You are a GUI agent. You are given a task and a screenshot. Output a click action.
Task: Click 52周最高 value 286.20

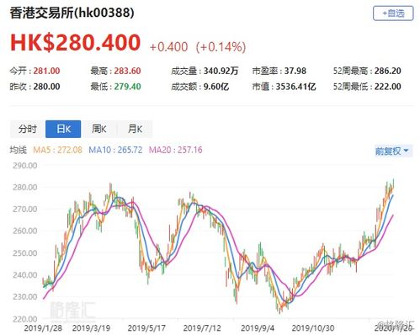pos(388,71)
